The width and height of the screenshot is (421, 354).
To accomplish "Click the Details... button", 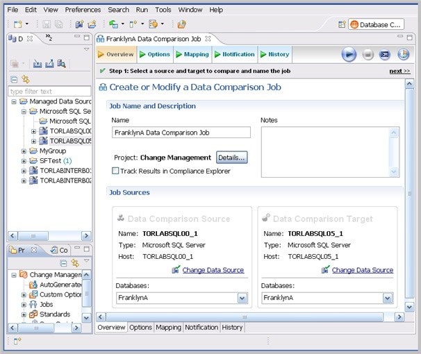I will coord(231,158).
